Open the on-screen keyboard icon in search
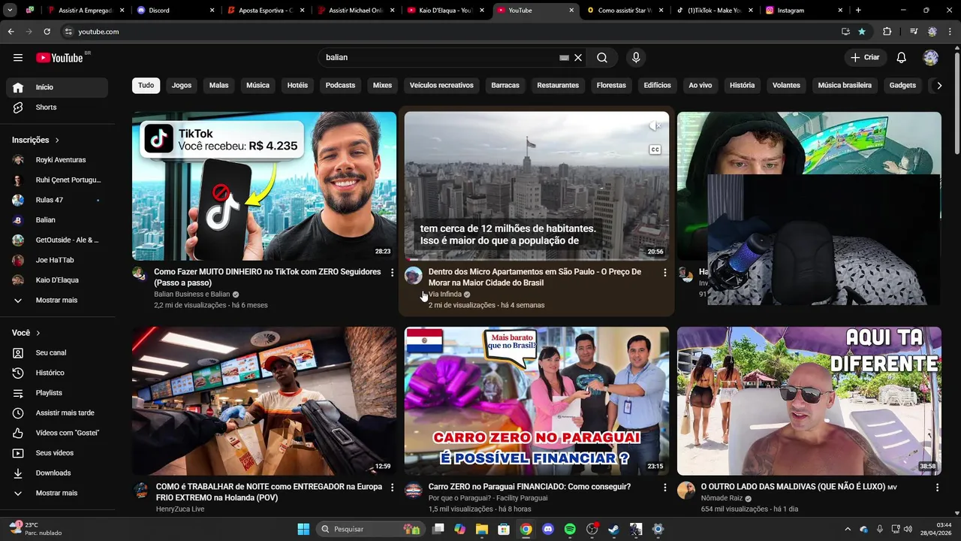 564,58
